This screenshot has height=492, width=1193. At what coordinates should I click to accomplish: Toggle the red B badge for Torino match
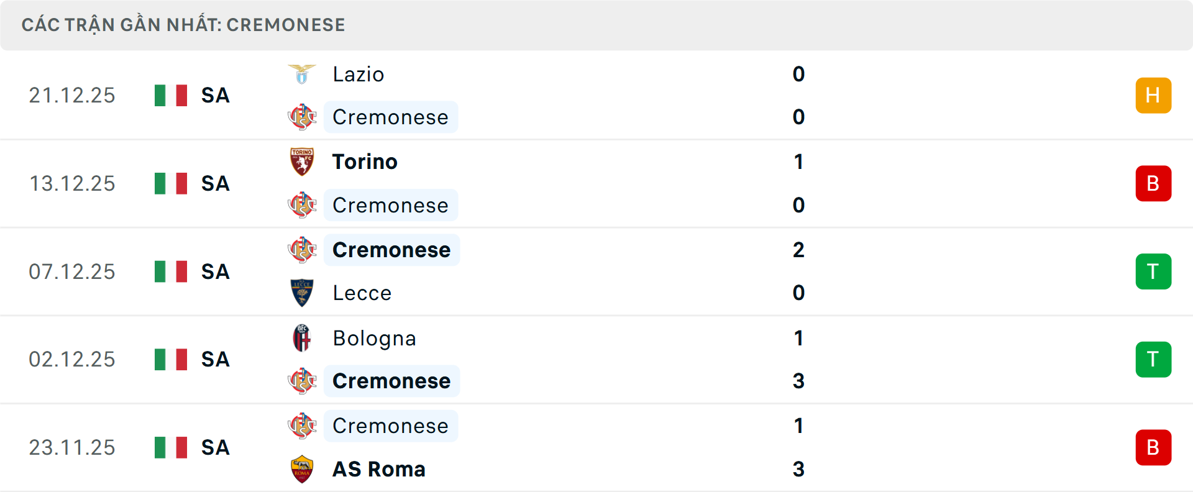tap(1153, 183)
